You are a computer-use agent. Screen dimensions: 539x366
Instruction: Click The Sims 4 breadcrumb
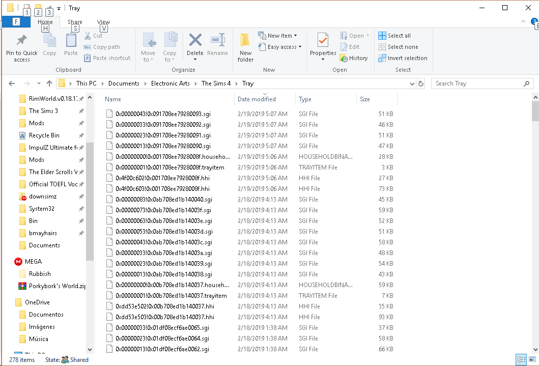click(x=216, y=83)
